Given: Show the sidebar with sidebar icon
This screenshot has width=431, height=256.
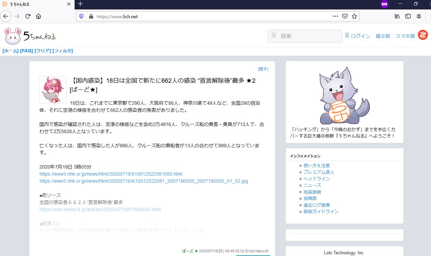Looking at the screenshot, I should pyautogui.click(x=408, y=16).
